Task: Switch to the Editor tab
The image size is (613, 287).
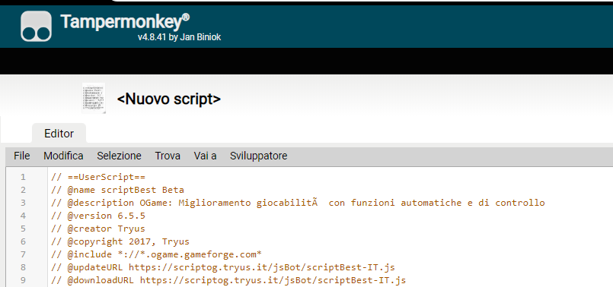Action: coord(59,134)
